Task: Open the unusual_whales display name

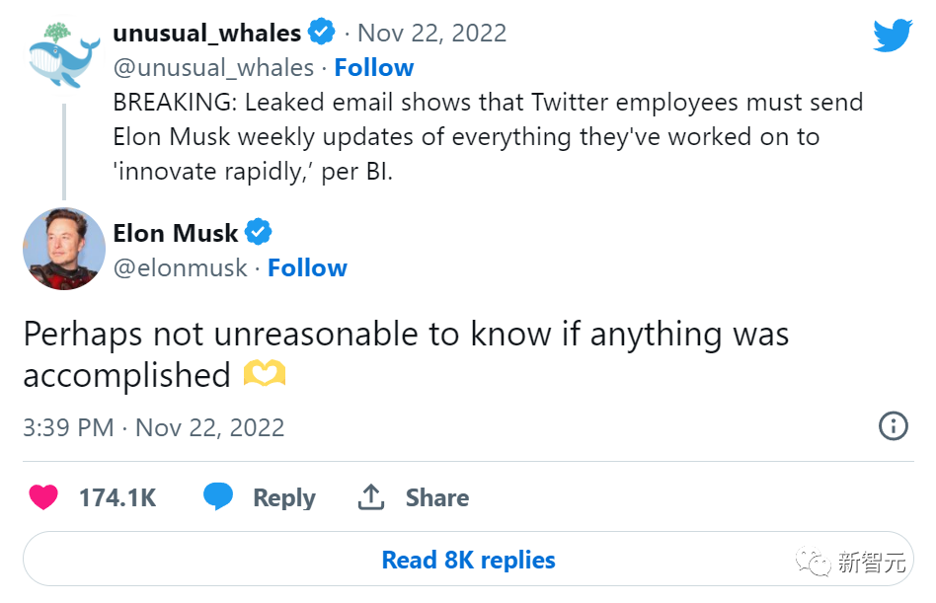Action: click(207, 33)
